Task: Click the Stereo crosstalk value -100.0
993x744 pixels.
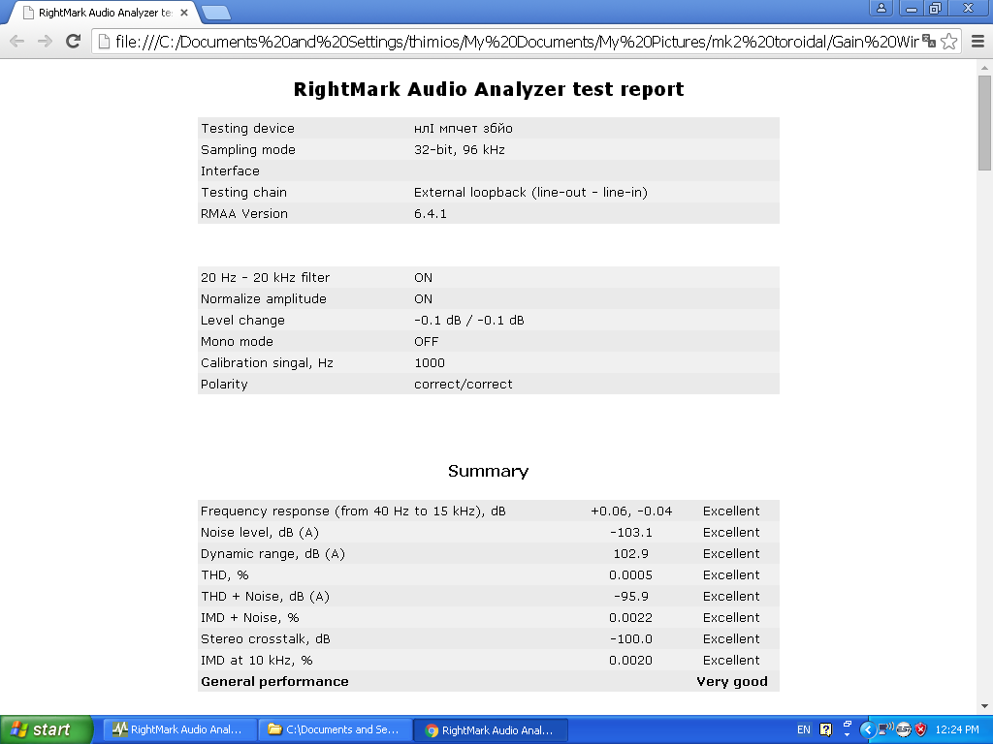Action: (630, 639)
